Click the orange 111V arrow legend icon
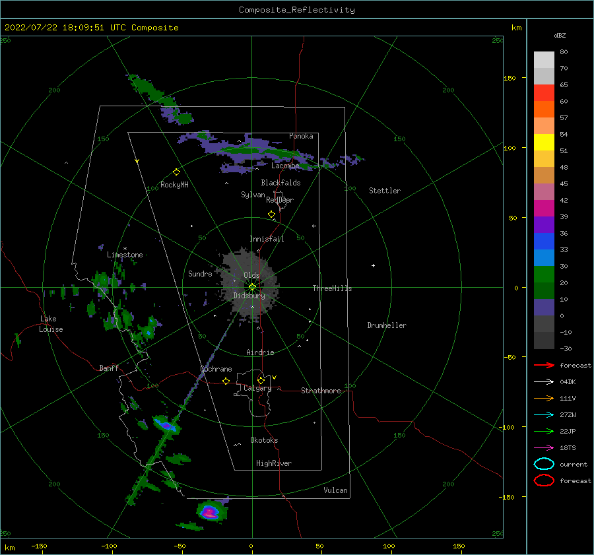The width and height of the screenshot is (594, 555). (544, 398)
